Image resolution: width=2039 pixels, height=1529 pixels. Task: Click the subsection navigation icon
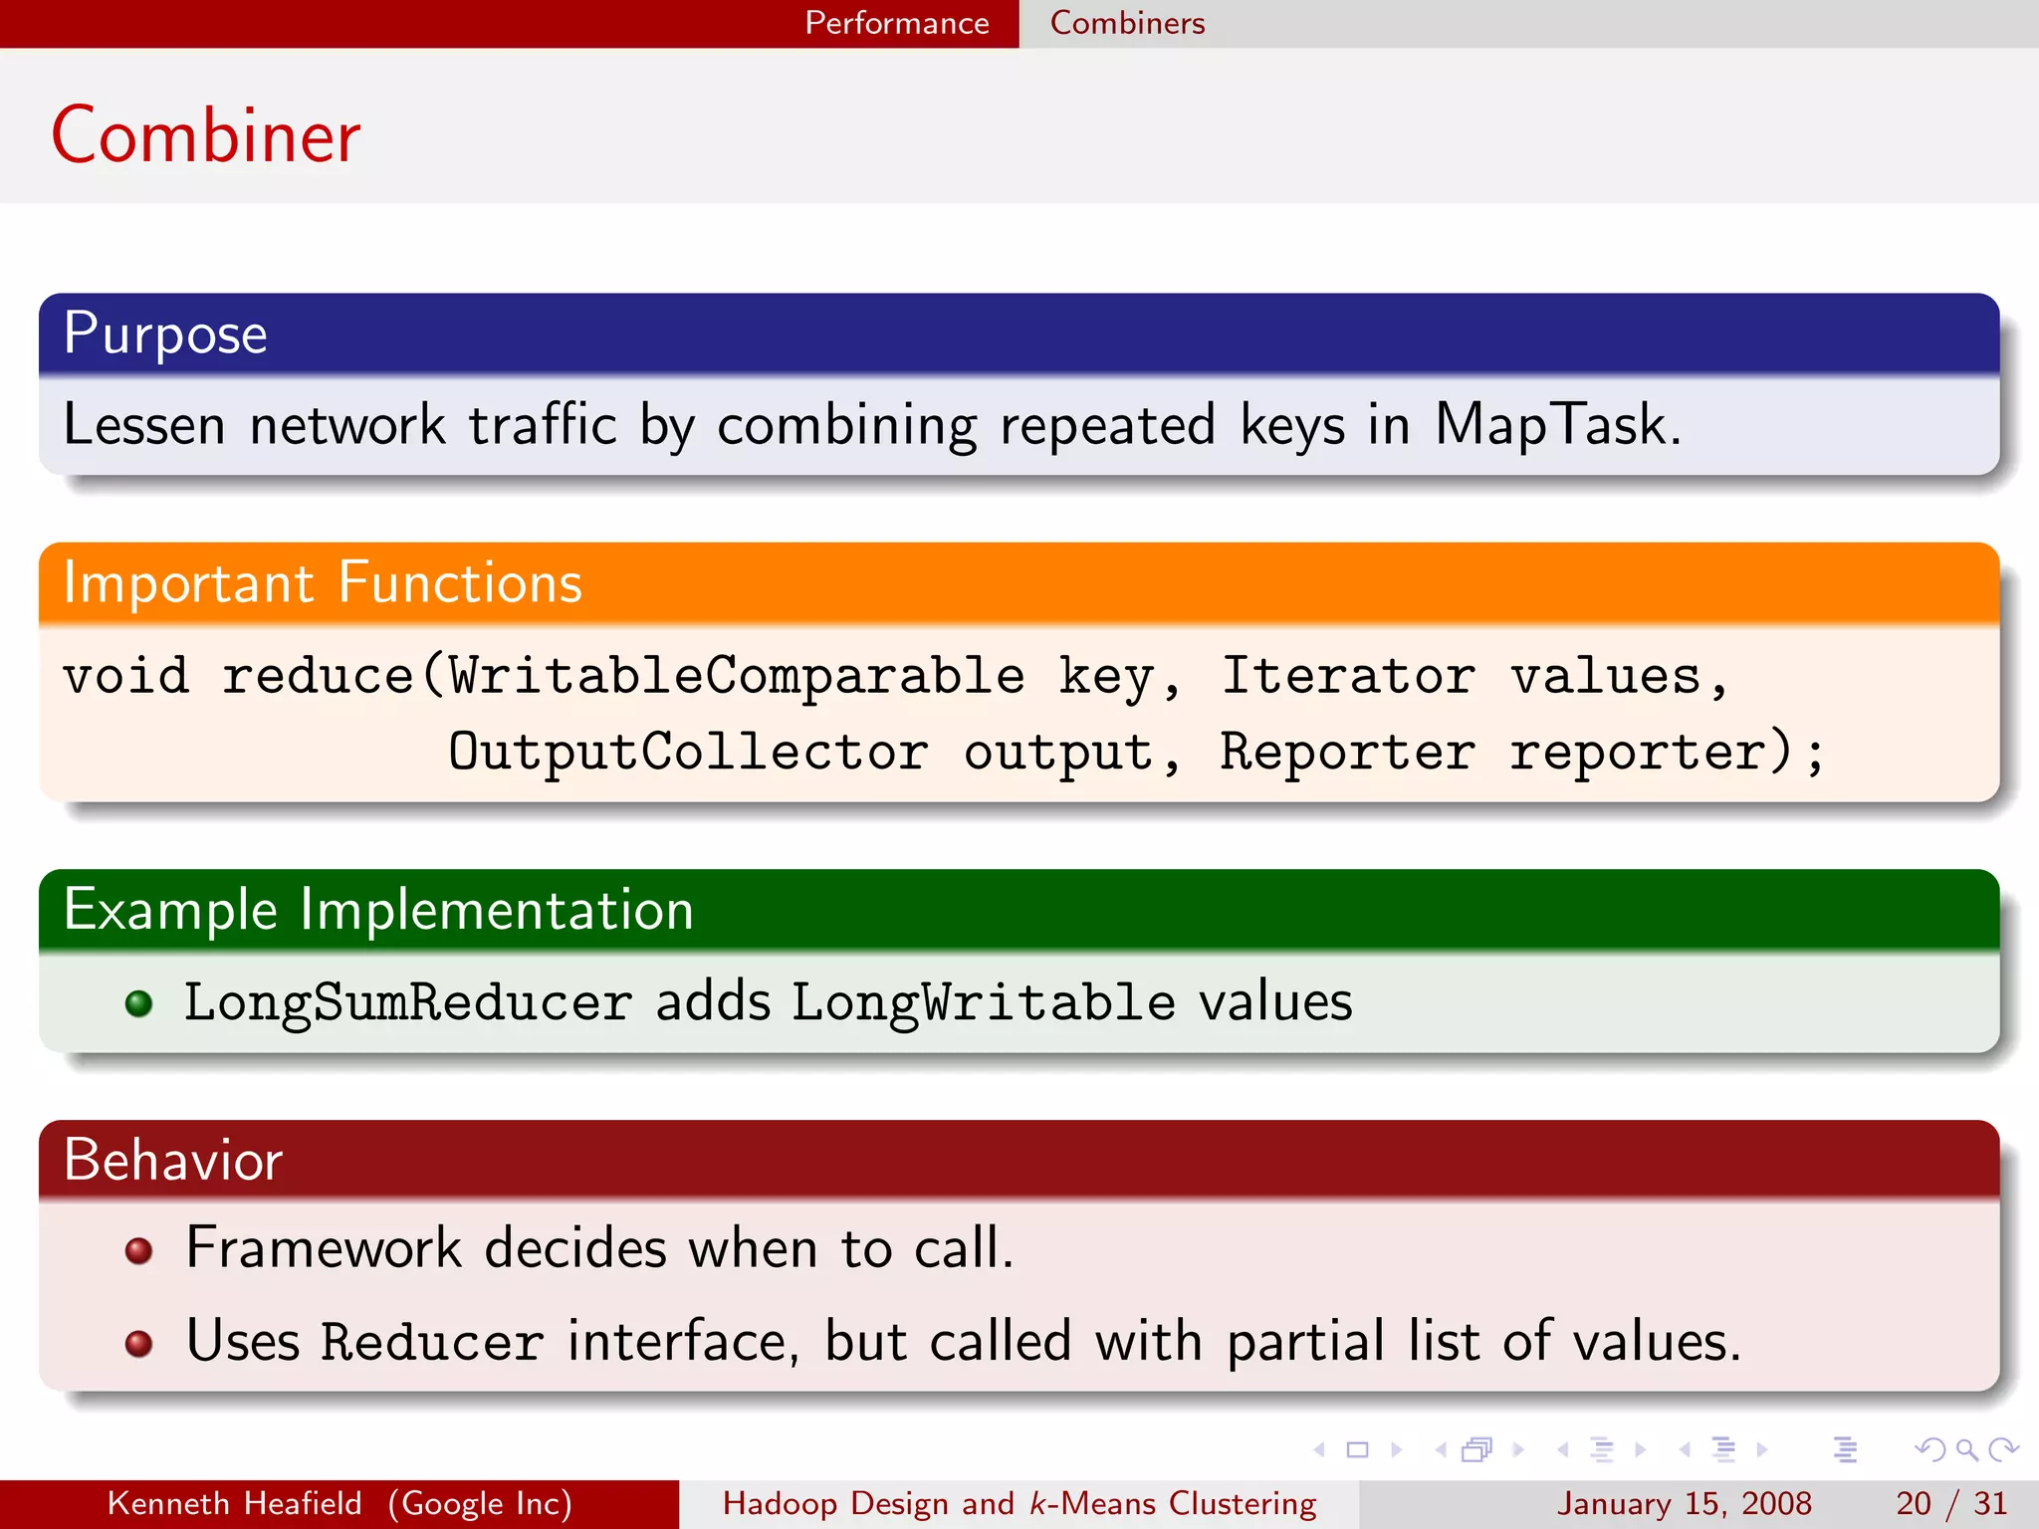(x=1601, y=1449)
